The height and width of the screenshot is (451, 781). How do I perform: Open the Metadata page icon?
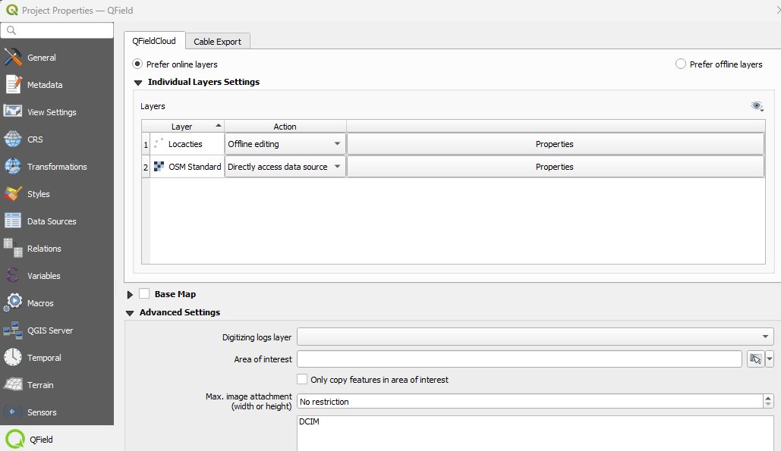pyautogui.click(x=13, y=85)
